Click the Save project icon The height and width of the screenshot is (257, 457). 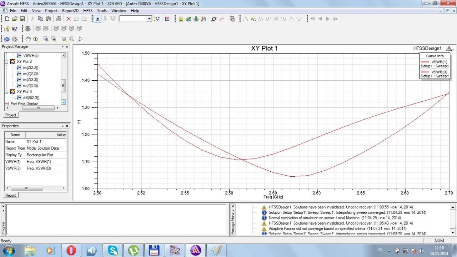pos(22,19)
